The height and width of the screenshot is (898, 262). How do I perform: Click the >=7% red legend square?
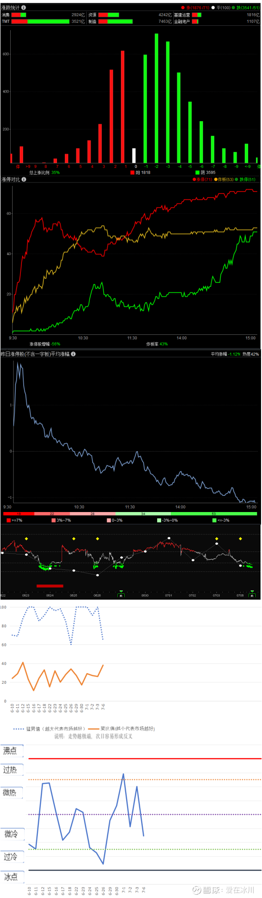(9, 520)
